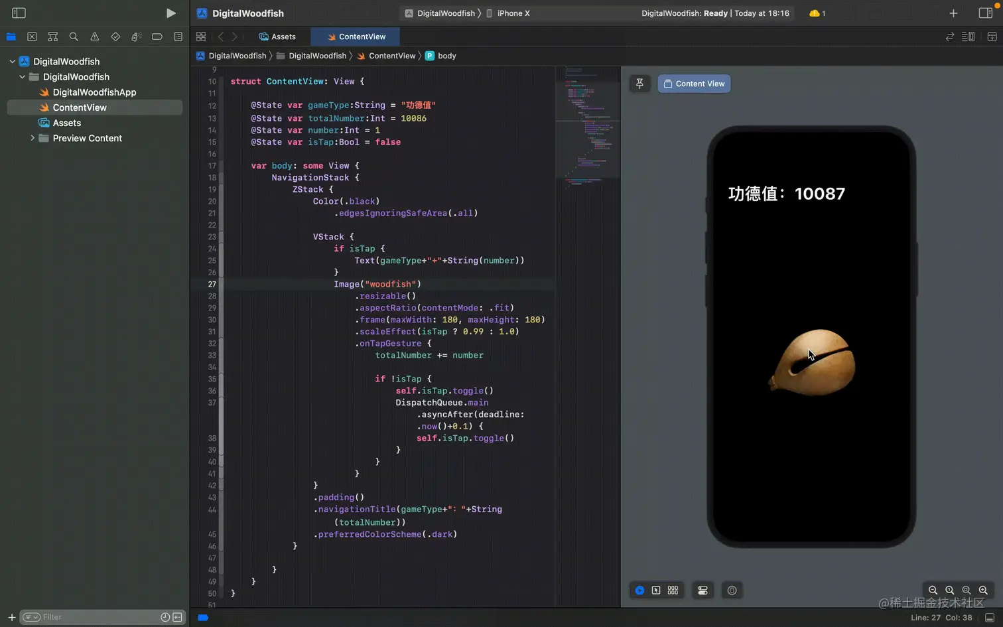Click the 'Line: 27 Col: 38' status text
Image resolution: width=1003 pixels, height=627 pixels.
tap(941, 618)
